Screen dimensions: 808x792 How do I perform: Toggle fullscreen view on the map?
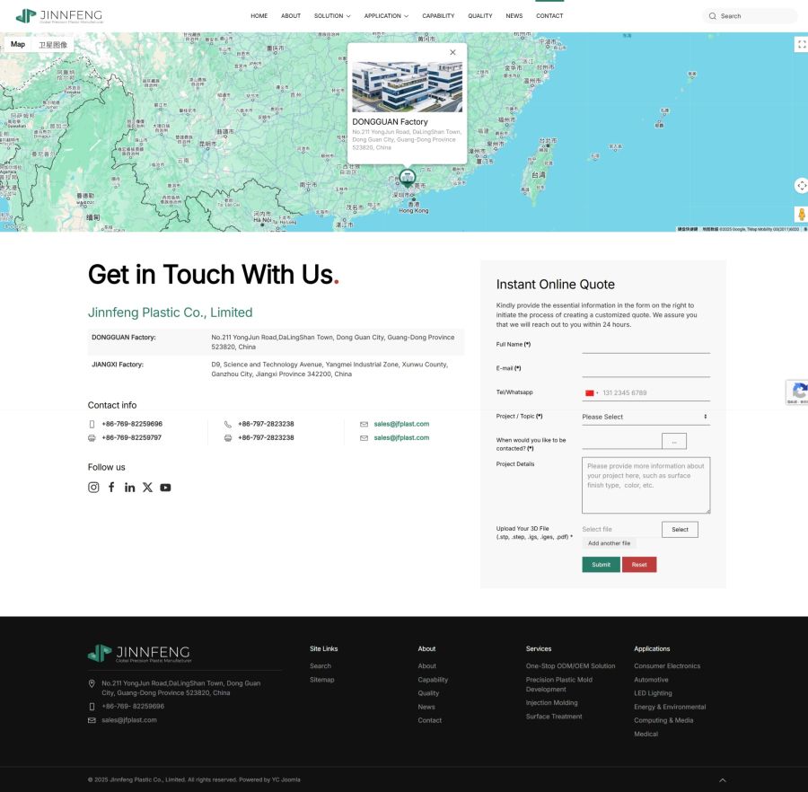[801, 44]
